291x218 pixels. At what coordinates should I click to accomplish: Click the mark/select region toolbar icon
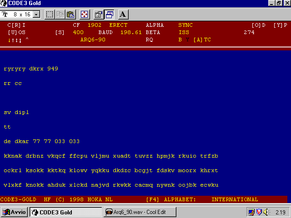50,14
